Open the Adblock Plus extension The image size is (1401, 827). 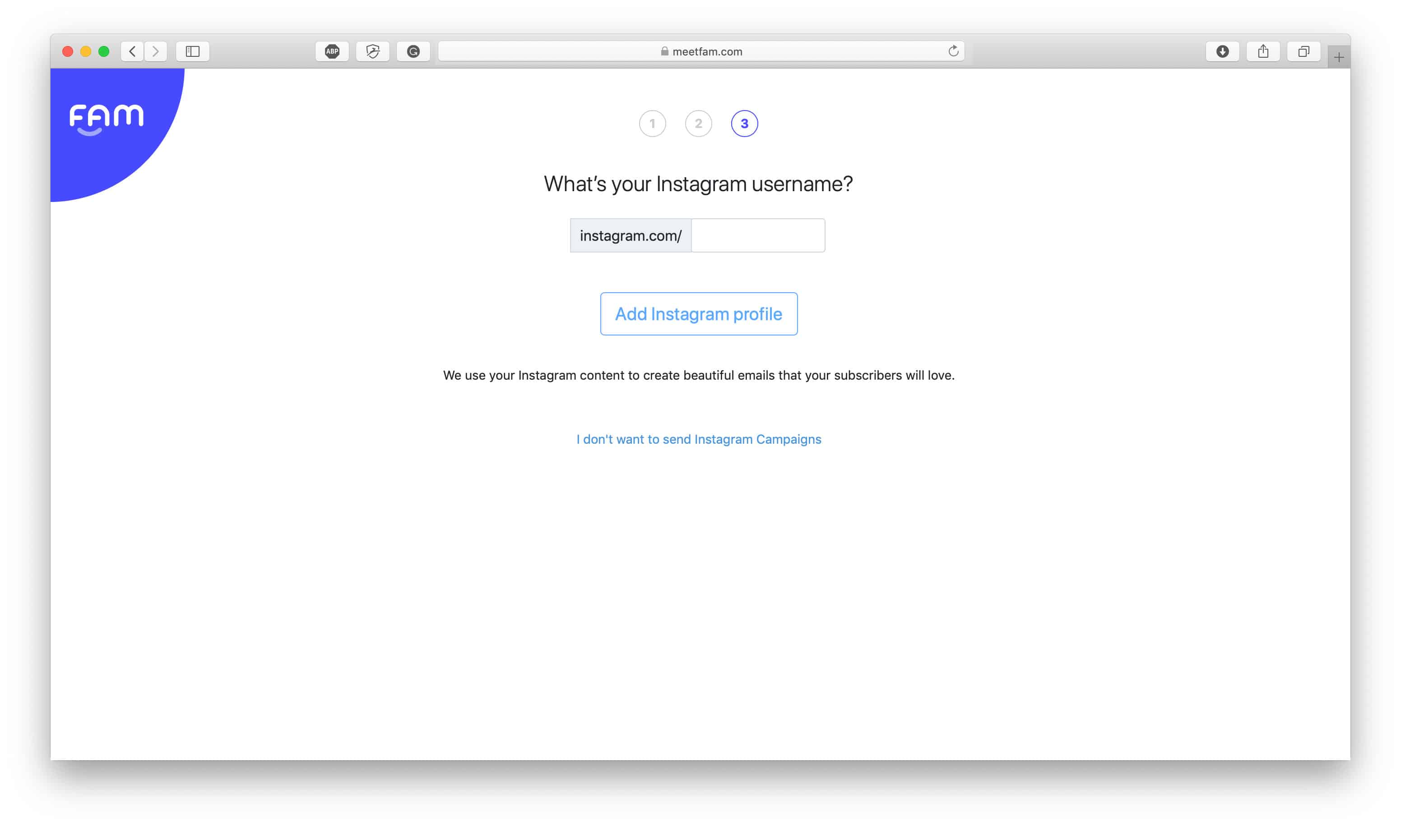pos(332,51)
